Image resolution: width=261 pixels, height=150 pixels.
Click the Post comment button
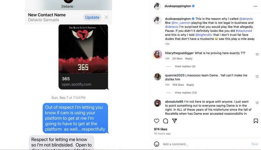[x=255, y=144]
